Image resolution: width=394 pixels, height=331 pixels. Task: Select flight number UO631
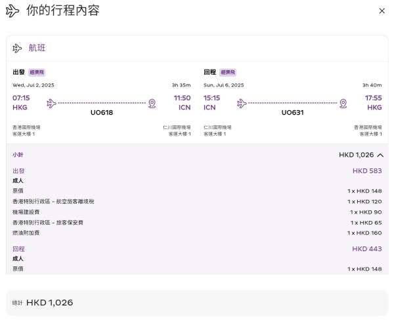coord(293,113)
